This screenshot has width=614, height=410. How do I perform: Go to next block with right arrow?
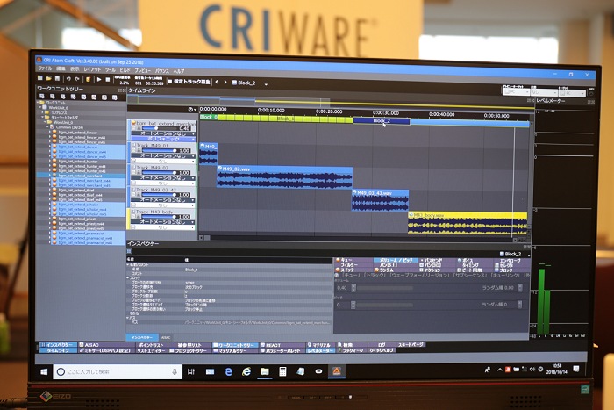click(225, 82)
